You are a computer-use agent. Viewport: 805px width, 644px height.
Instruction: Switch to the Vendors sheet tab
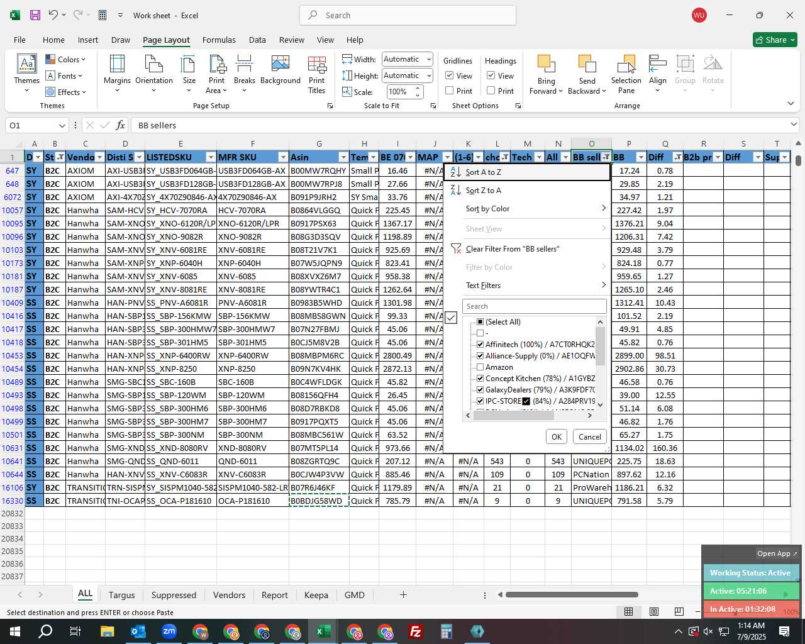coord(229,595)
